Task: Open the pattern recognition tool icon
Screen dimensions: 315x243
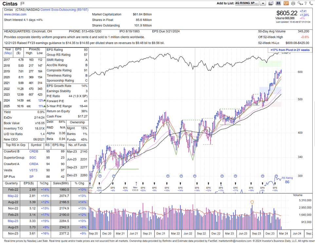Action: (286, 3)
